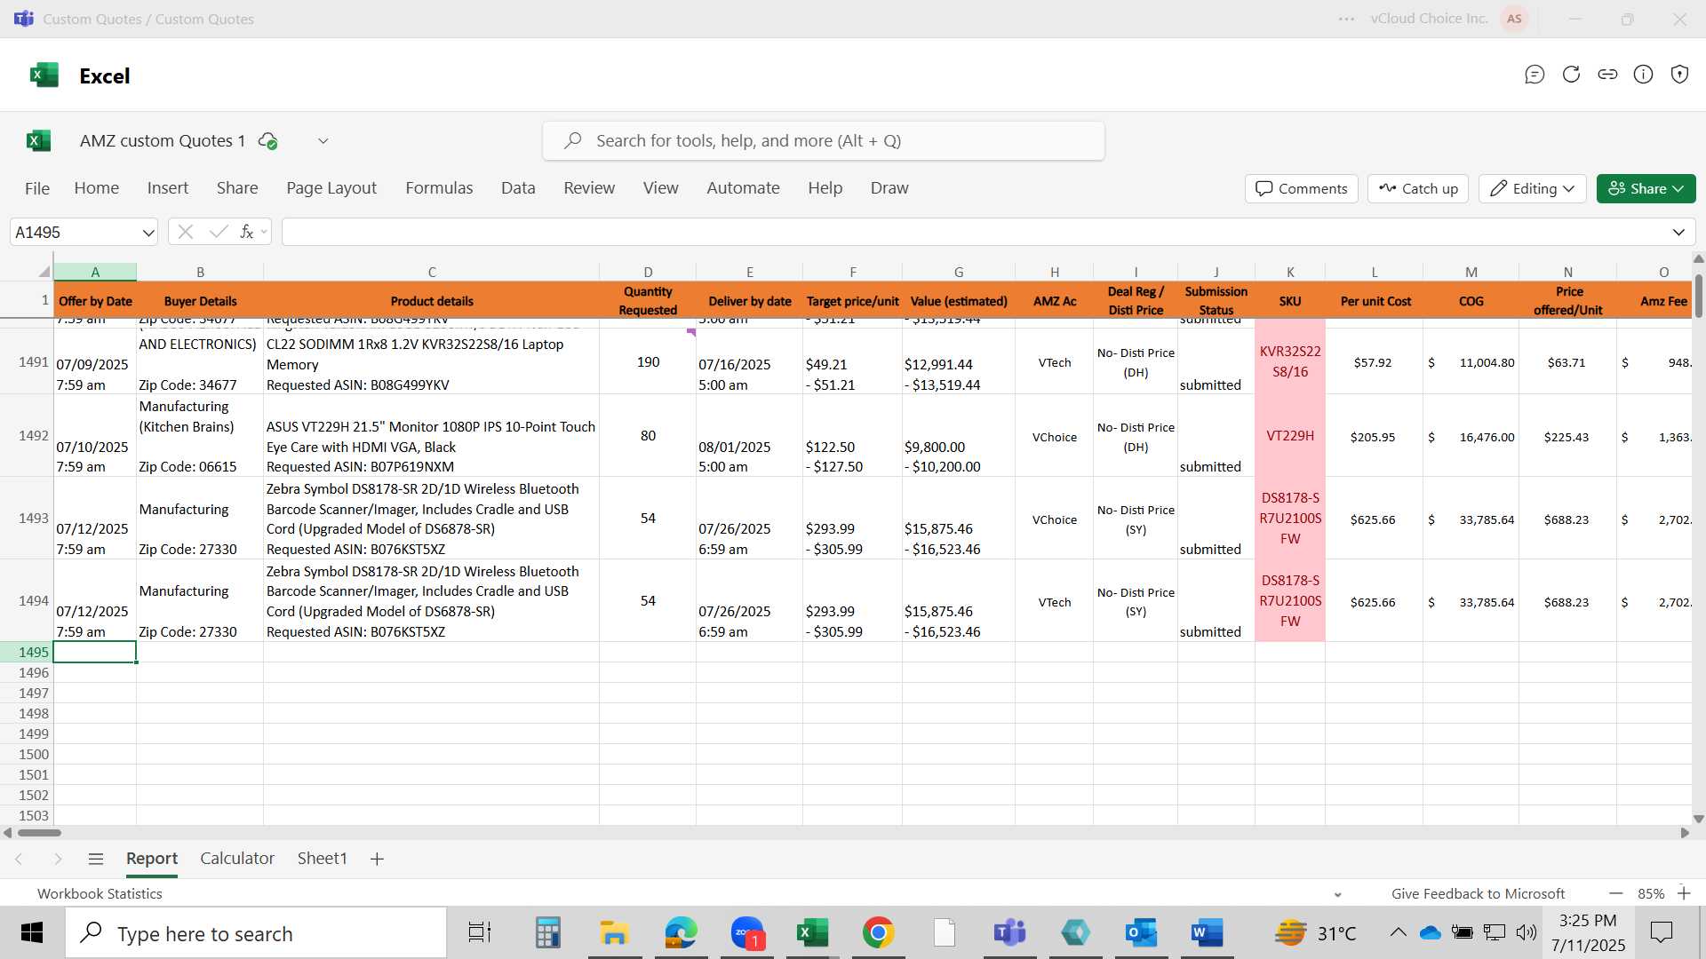
Task: Expand the fx function dropdown arrow
Action: (264, 233)
